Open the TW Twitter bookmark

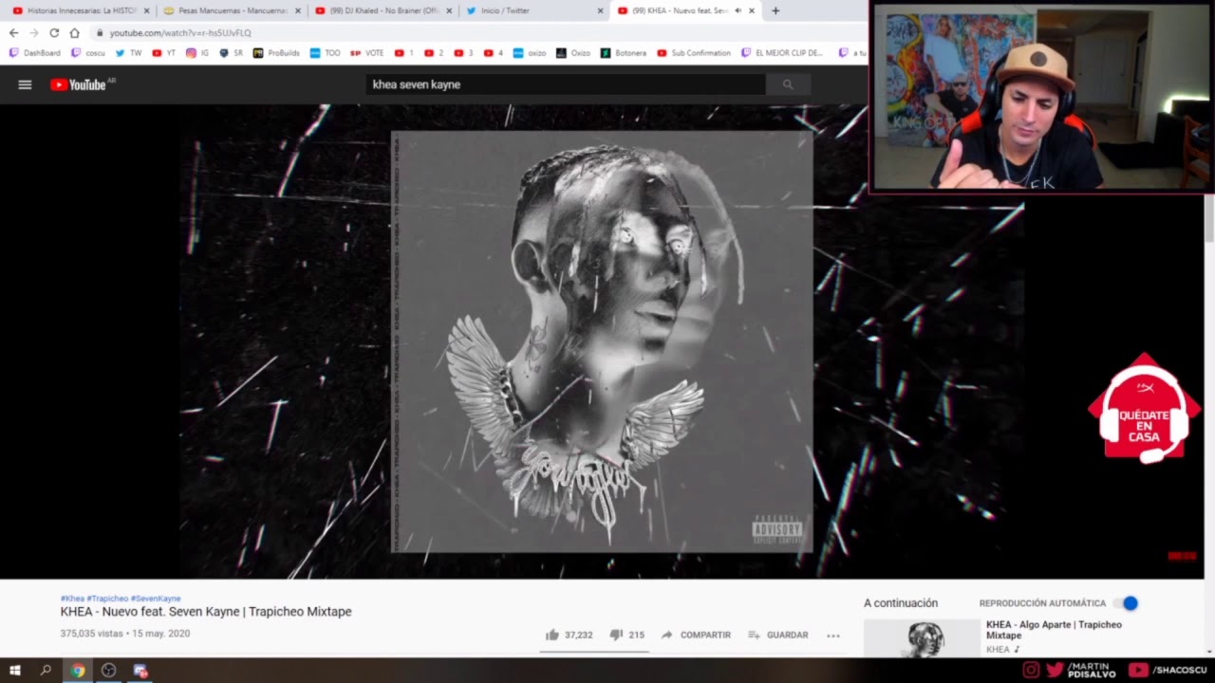tap(128, 53)
